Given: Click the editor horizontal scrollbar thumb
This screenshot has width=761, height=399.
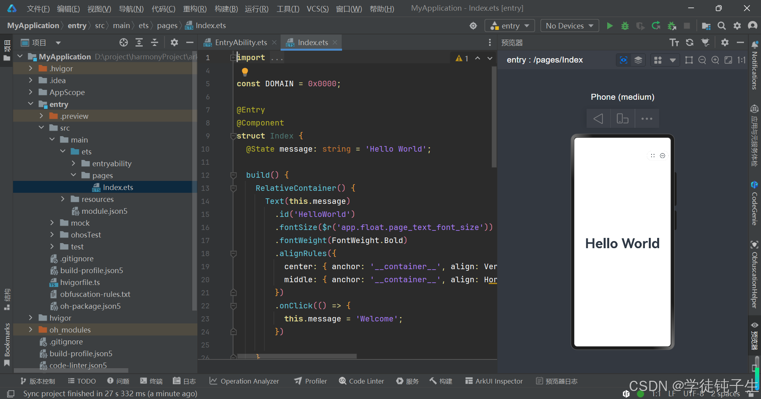Looking at the screenshot, I should tap(297, 356).
